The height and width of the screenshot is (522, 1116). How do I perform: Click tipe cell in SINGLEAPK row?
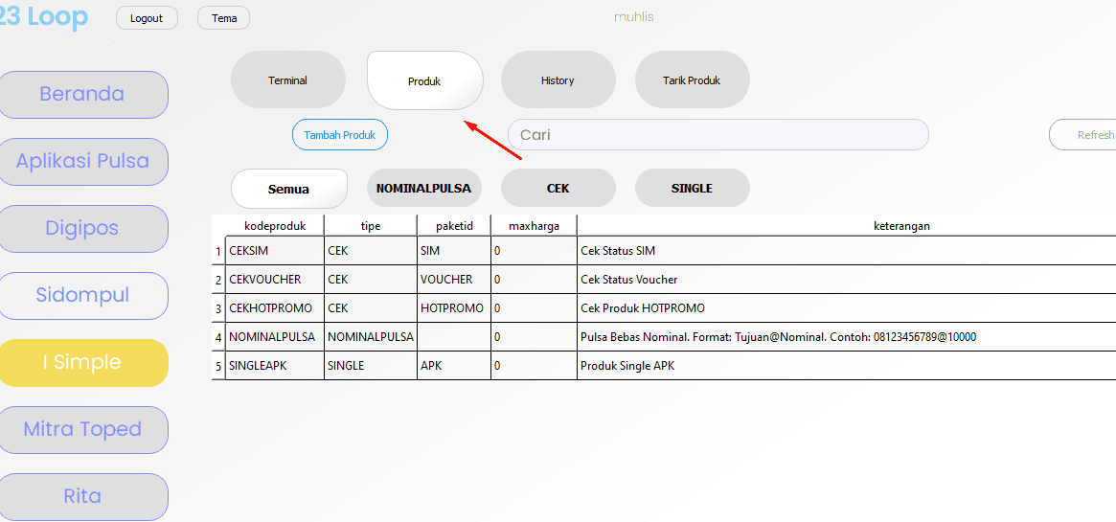coord(371,366)
